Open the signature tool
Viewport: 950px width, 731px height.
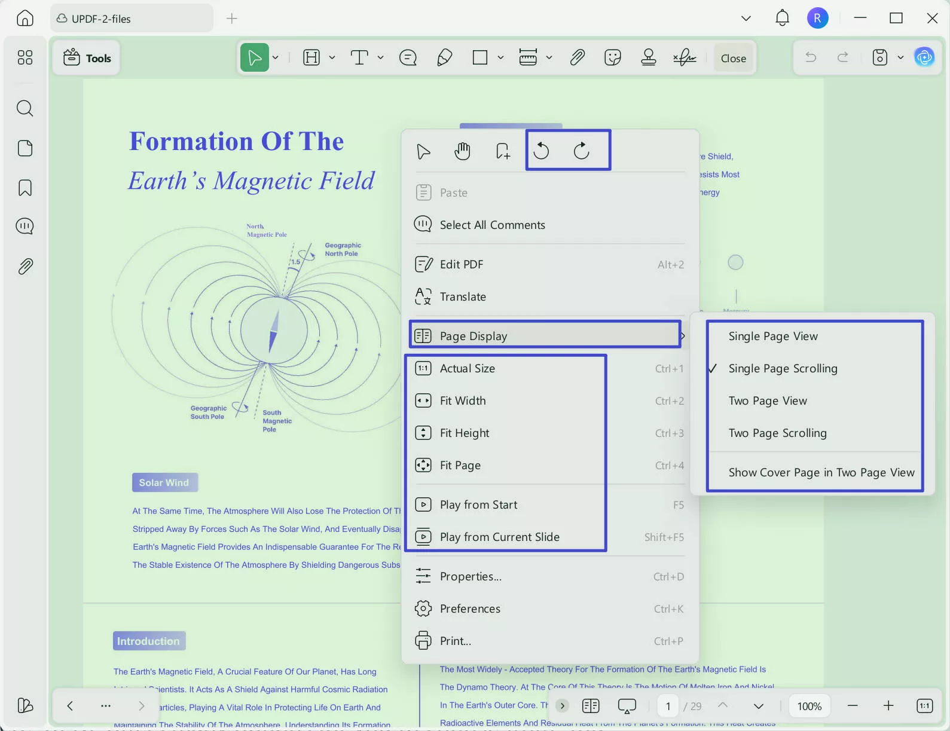685,58
